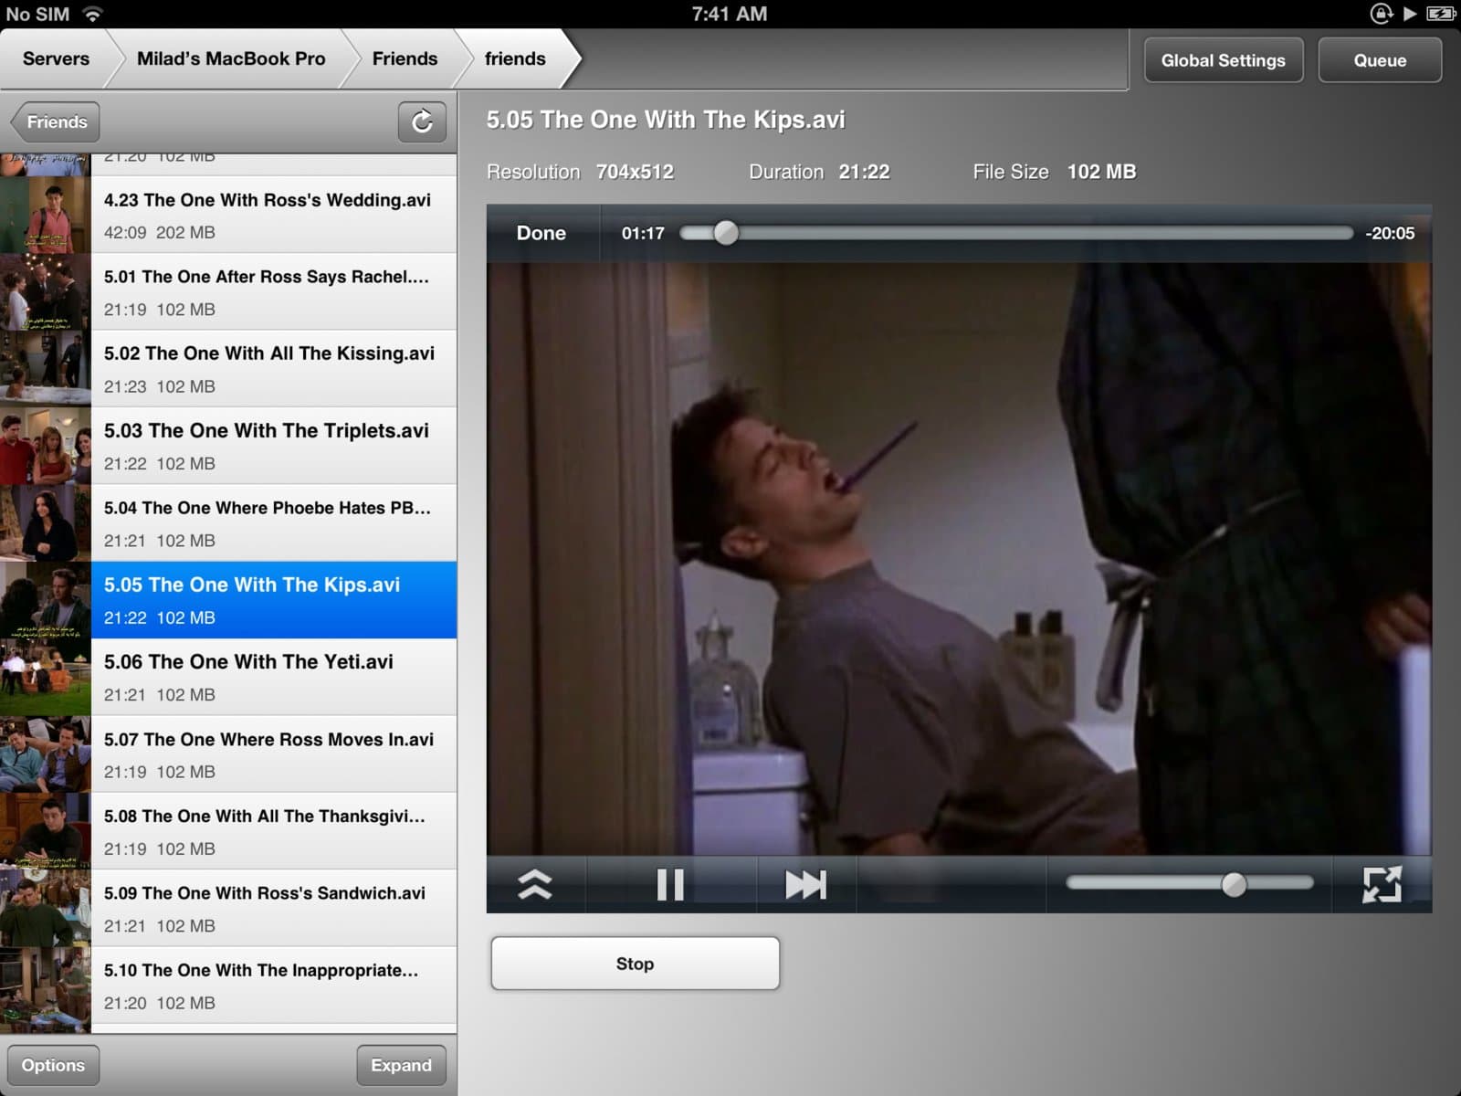Pause the playing video
The image size is (1461, 1096).
click(x=669, y=884)
